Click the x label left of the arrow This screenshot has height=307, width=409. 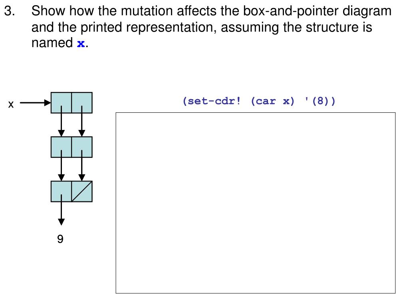coord(11,104)
